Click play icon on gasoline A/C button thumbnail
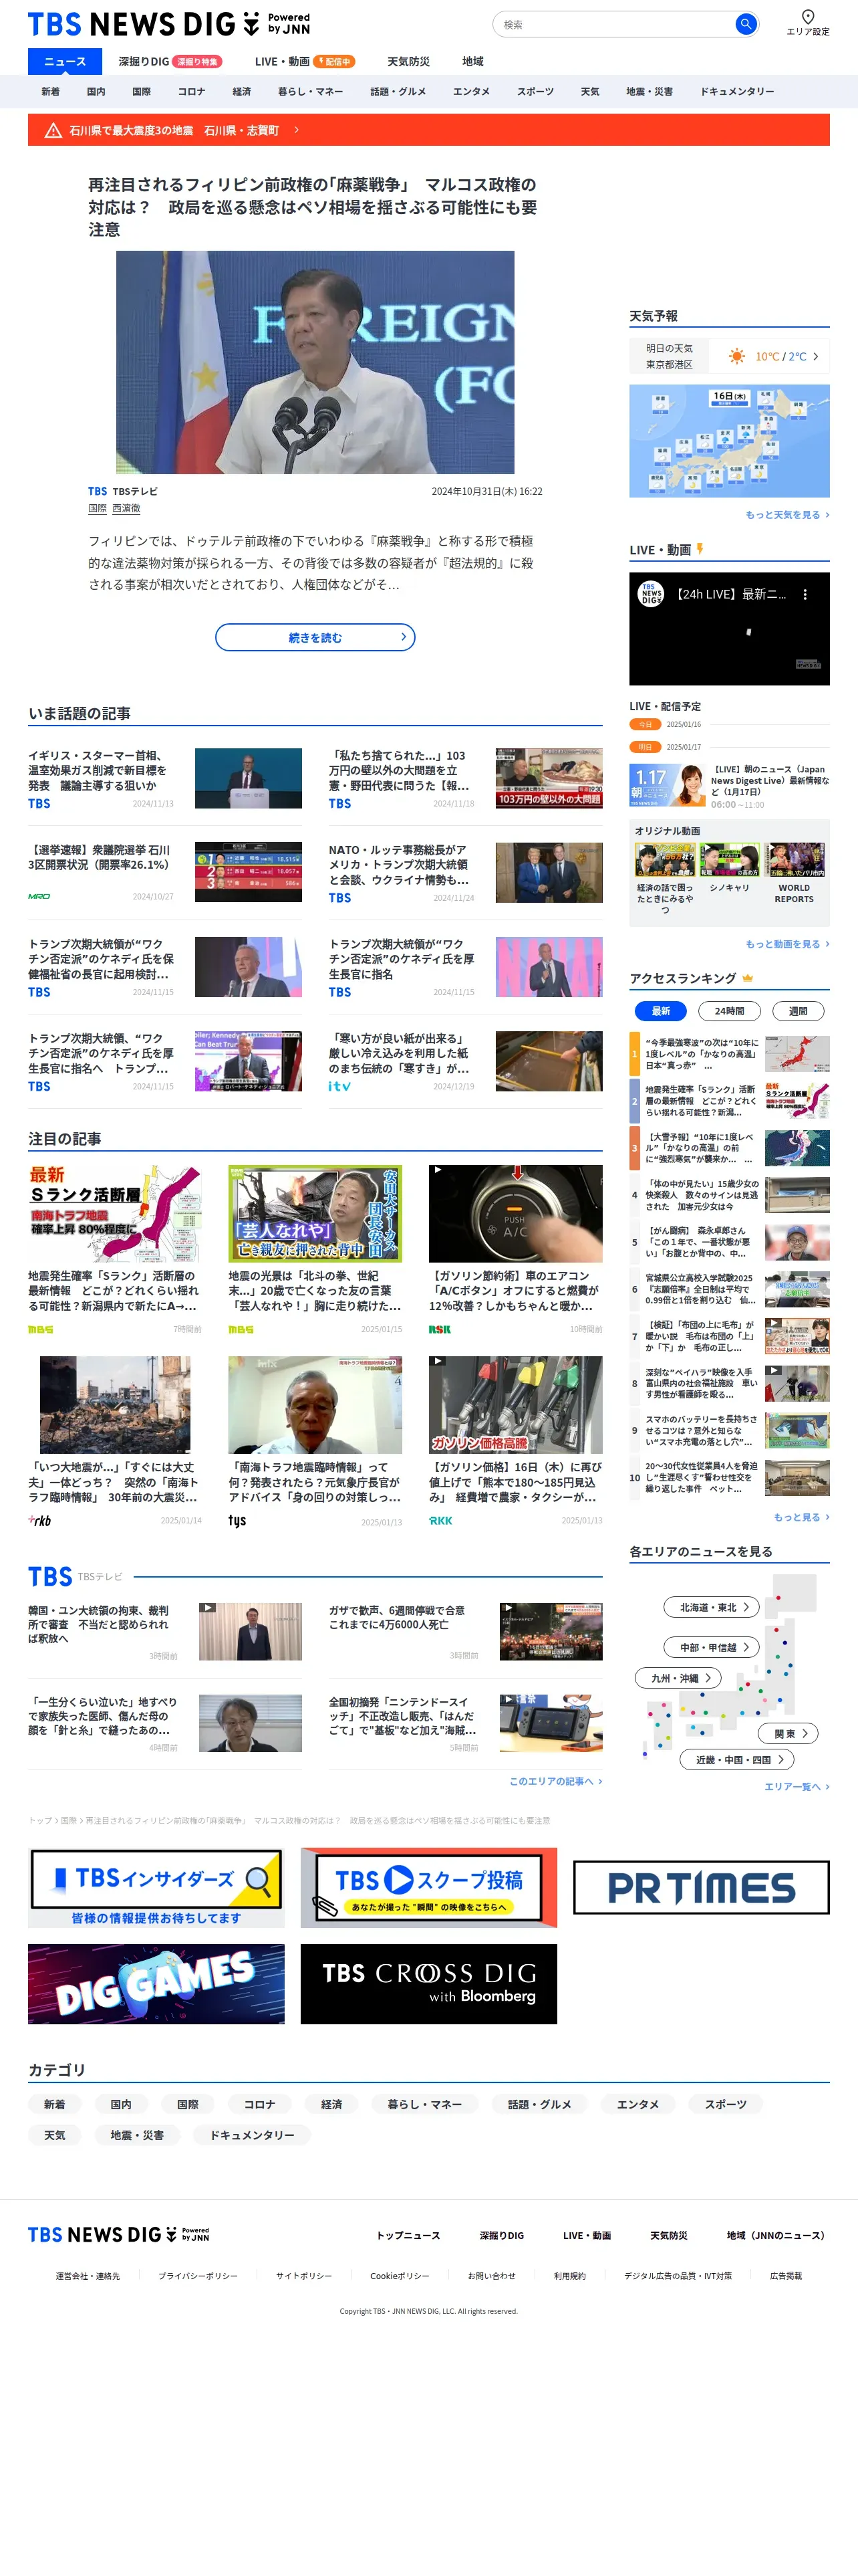This screenshot has width=858, height=2576. (x=436, y=1170)
